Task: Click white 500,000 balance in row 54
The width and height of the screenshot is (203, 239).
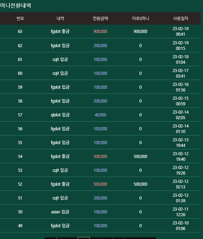Action: click(x=140, y=157)
